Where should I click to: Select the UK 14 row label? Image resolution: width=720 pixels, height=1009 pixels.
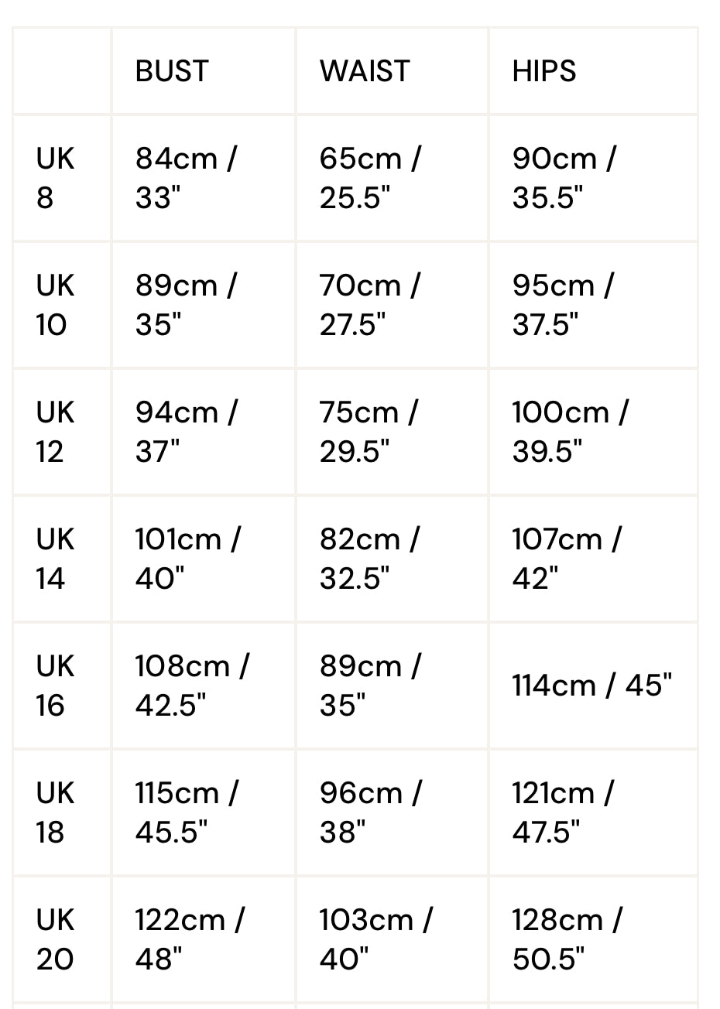click(x=55, y=559)
